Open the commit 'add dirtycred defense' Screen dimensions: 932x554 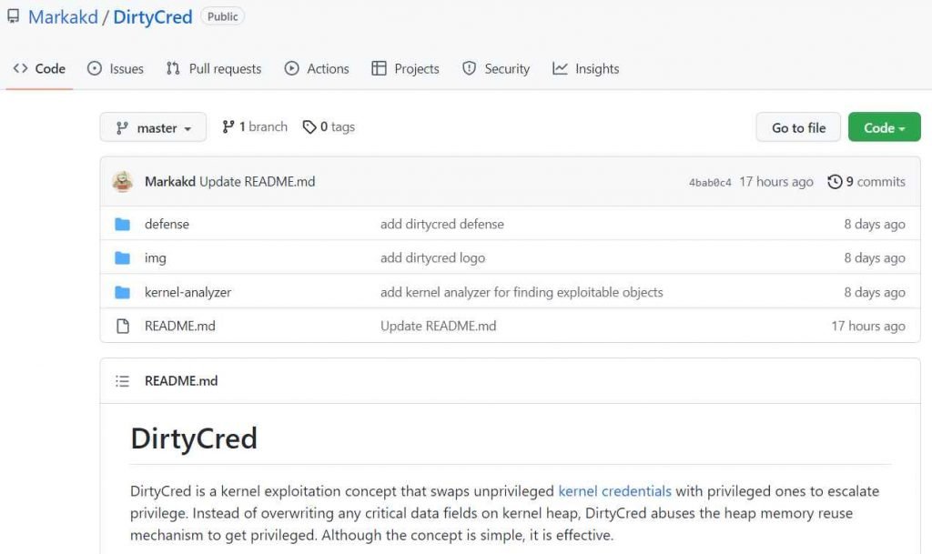pyautogui.click(x=442, y=224)
